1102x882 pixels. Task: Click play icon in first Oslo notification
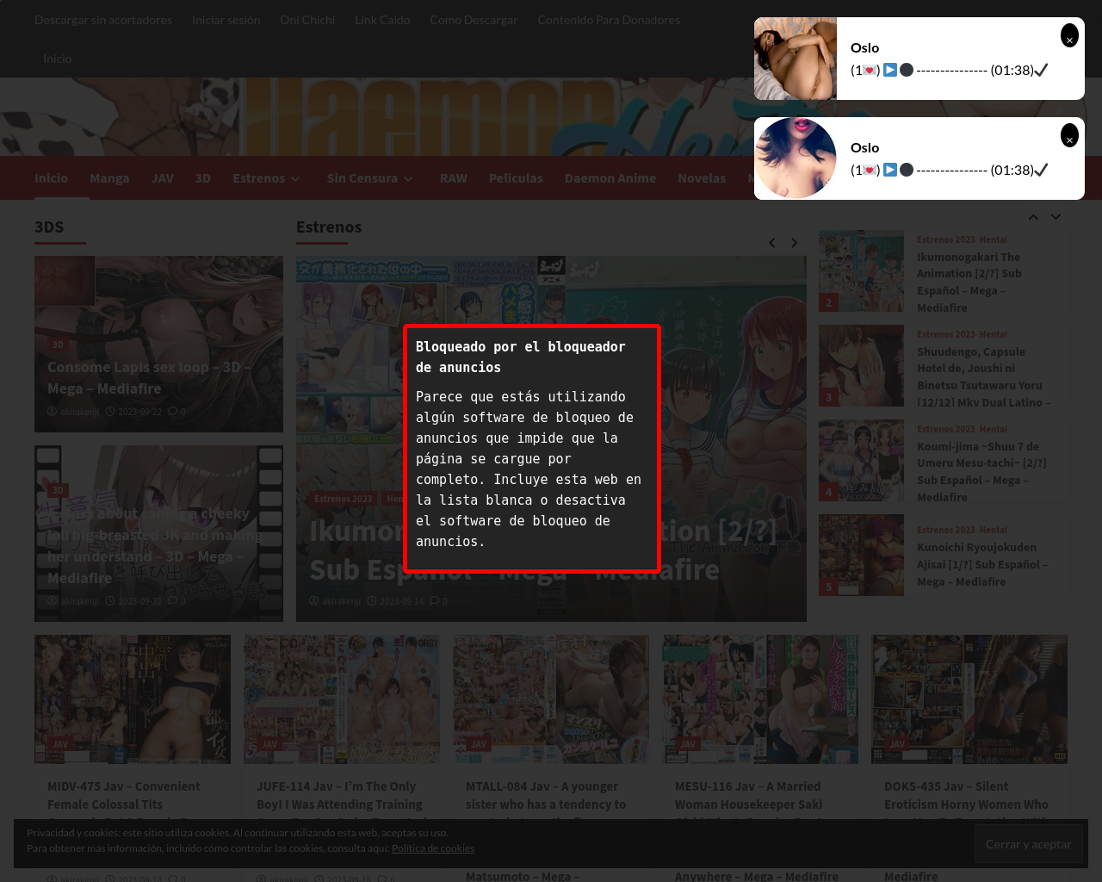click(890, 70)
